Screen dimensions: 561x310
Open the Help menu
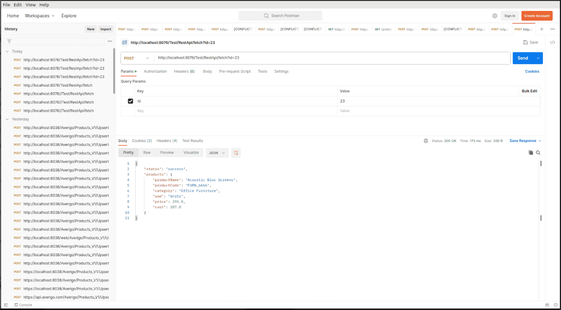[44, 5]
